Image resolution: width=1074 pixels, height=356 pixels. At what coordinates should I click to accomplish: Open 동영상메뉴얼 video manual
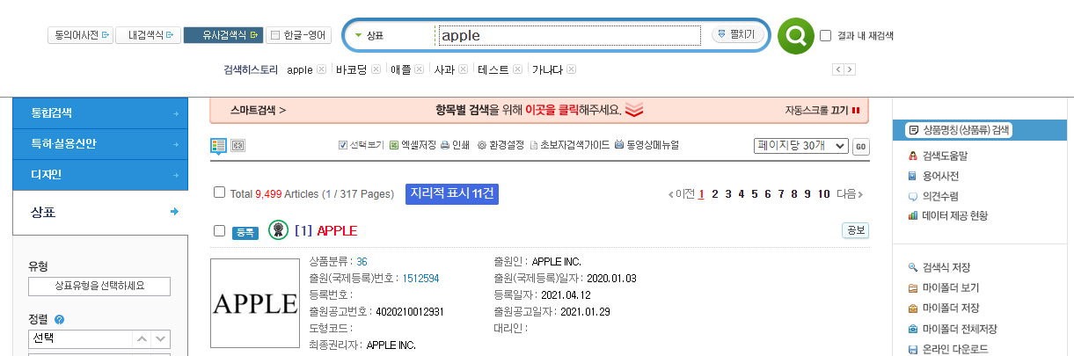[x=647, y=145]
